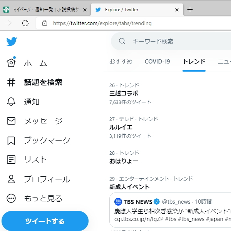Viewport: 231px width, 231px height.
Task: Switch to おすすめ tab
Action: (121, 62)
